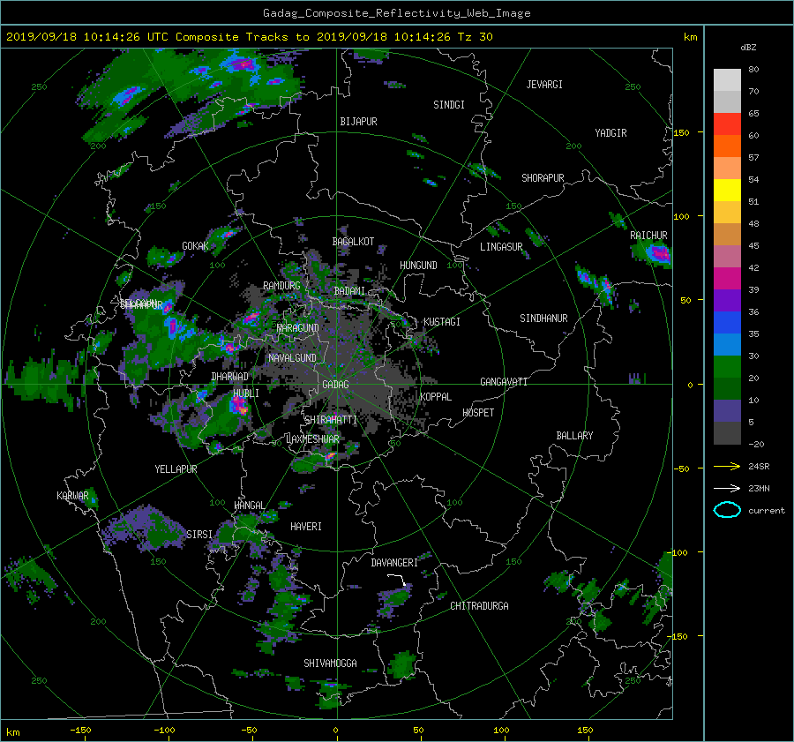Image resolution: width=794 pixels, height=742 pixels.
Task: Pick the red 60-65 dBZ legend swatch
Action: (727, 124)
